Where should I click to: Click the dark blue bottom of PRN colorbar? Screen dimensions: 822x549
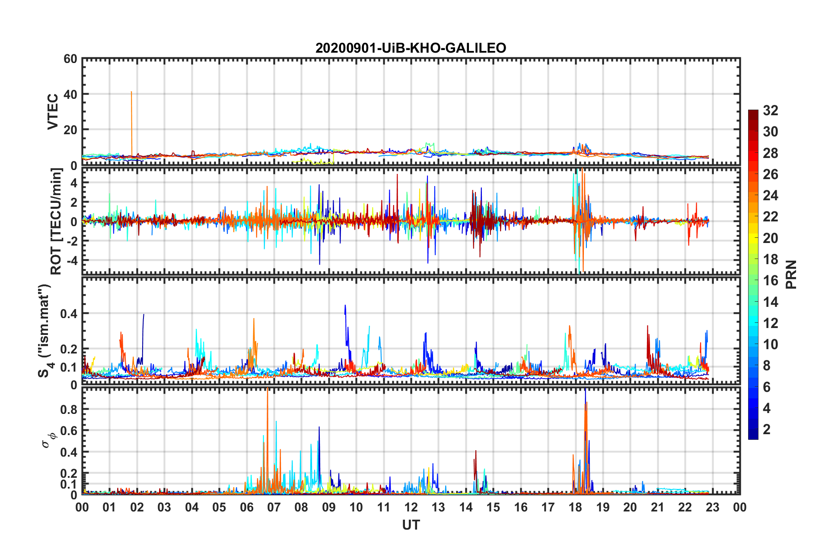[753, 435]
